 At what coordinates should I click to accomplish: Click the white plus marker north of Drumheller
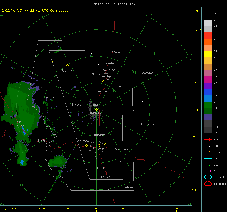(143, 101)
